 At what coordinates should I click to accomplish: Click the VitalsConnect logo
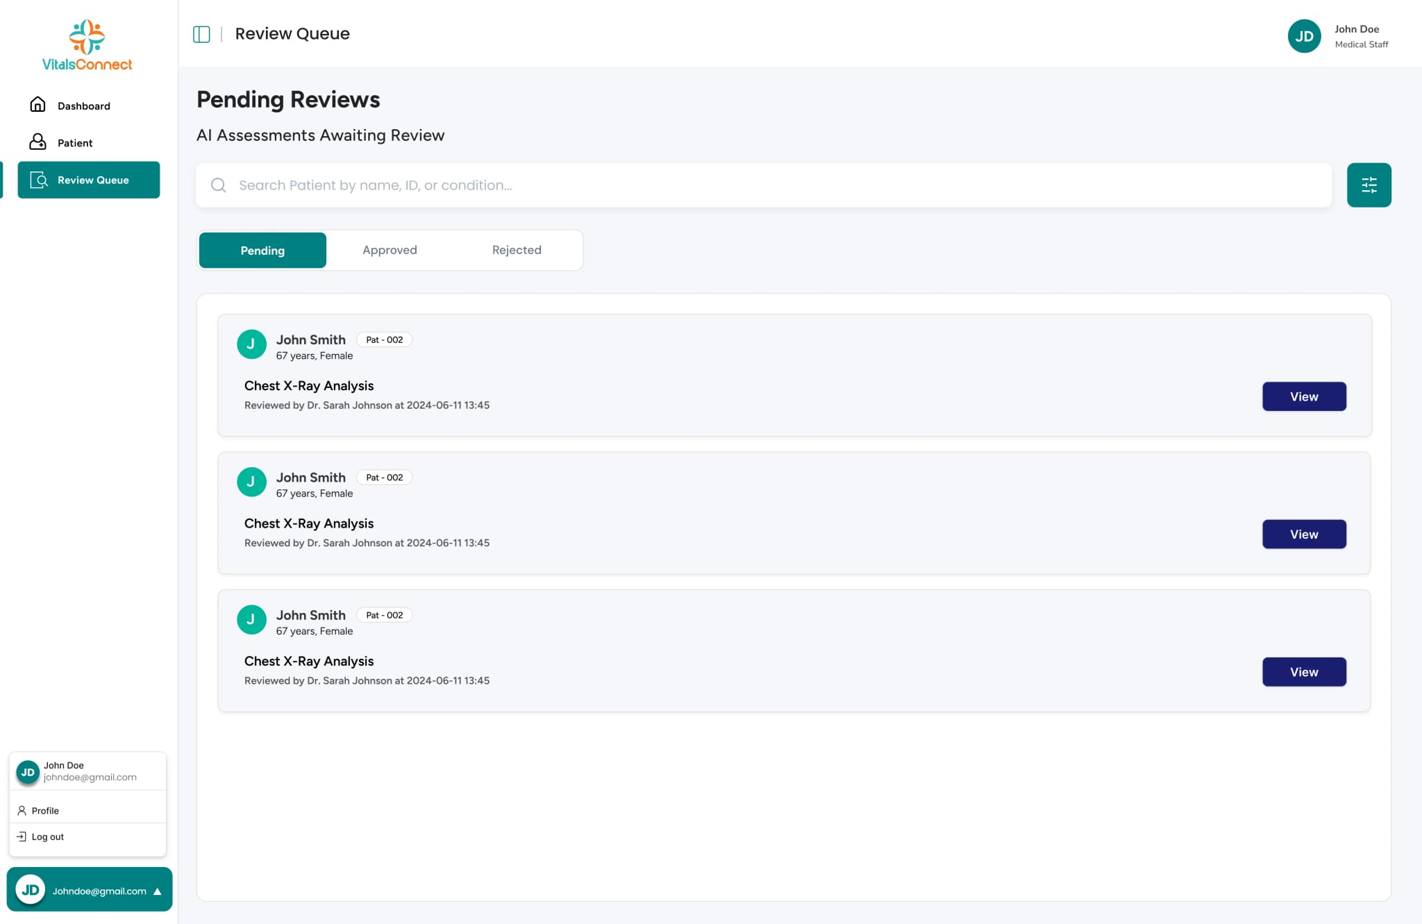87,46
